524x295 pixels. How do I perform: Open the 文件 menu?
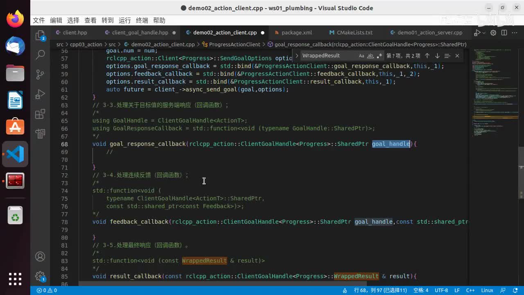[x=39, y=20]
